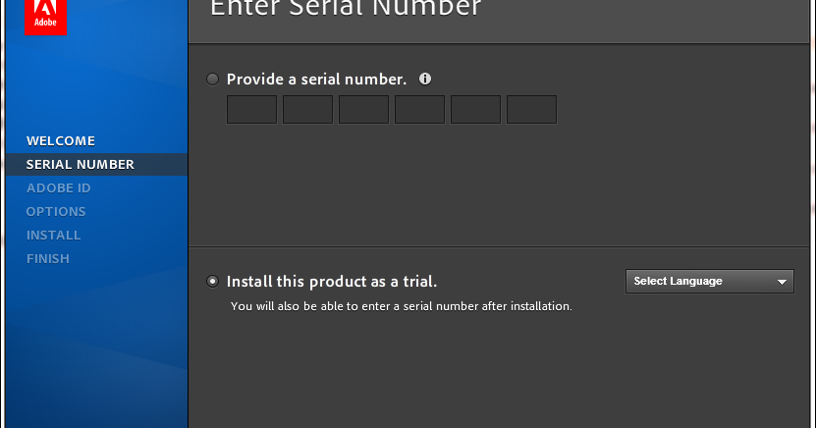Click the second serial number field
Screen dimensions: 816x428
[x=307, y=109]
